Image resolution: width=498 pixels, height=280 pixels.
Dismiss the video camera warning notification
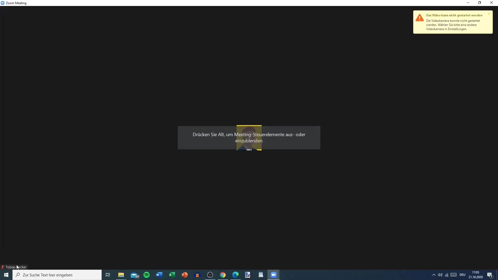point(489,14)
